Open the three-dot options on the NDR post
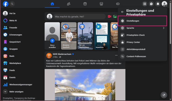 116,55
